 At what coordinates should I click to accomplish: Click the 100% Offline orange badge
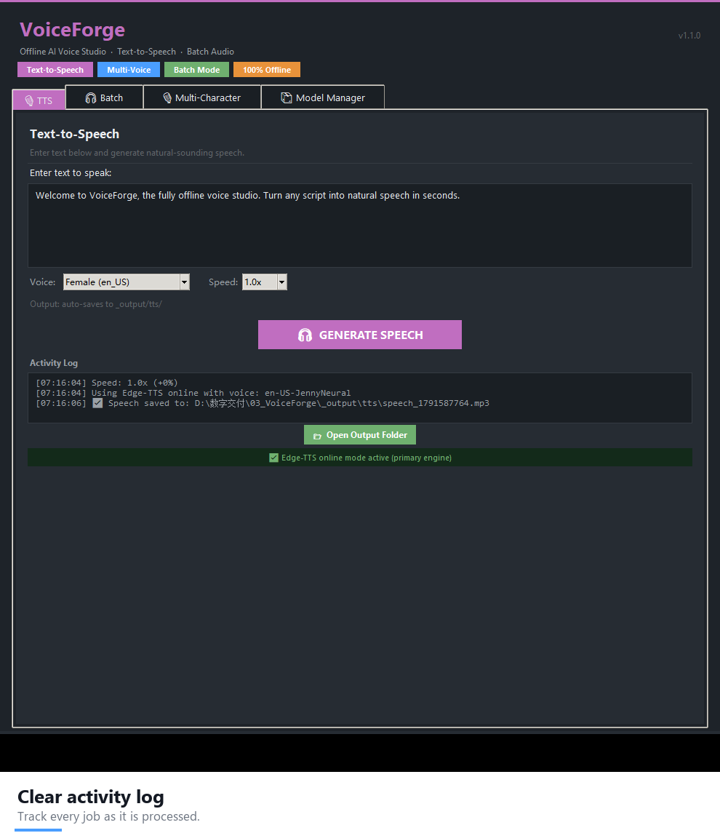pos(267,70)
